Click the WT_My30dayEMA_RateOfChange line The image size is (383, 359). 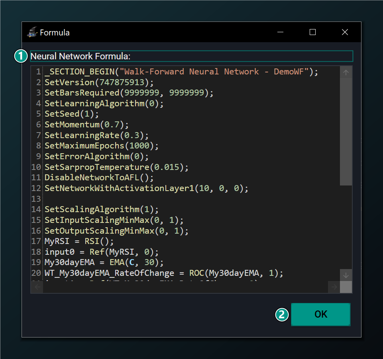[164, 273]
